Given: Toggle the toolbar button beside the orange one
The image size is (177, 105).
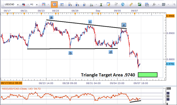Looking at the screenshot, I should (62, 5).
